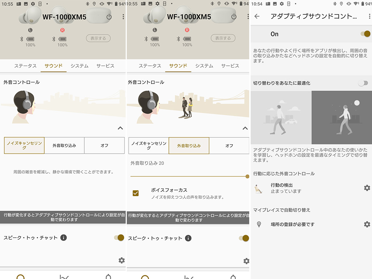Adjust the 外音取り込み 20 level slider
Image resolution: width=372 pixels, height=279 pixels.
pyautogui.click(x=189, y=176)
